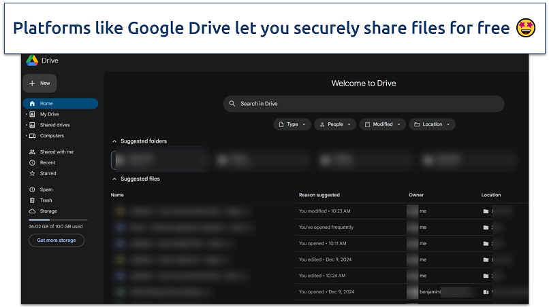This screenshot has width=549, height=307.
Task: Click Get more storage button
Action: pyautogui.click(x=57, y=240)
